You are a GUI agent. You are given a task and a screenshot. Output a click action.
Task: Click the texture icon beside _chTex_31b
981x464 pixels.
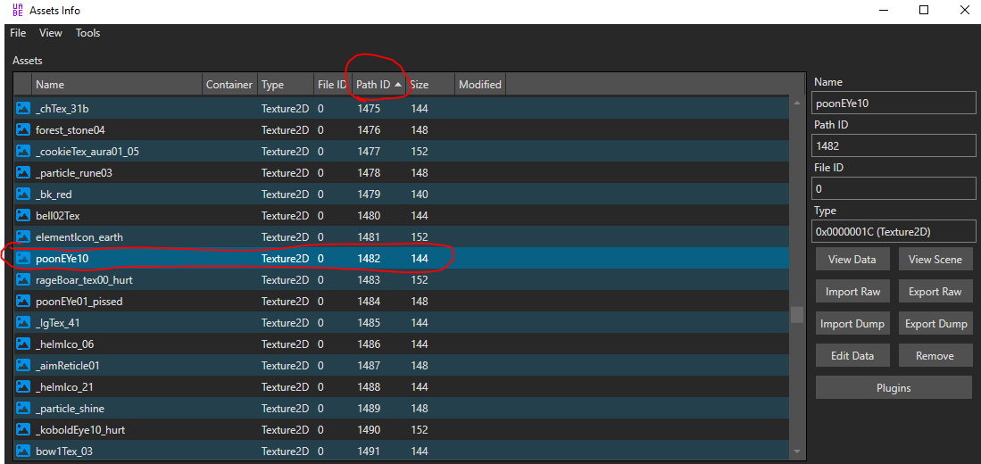tap(23, 108)
